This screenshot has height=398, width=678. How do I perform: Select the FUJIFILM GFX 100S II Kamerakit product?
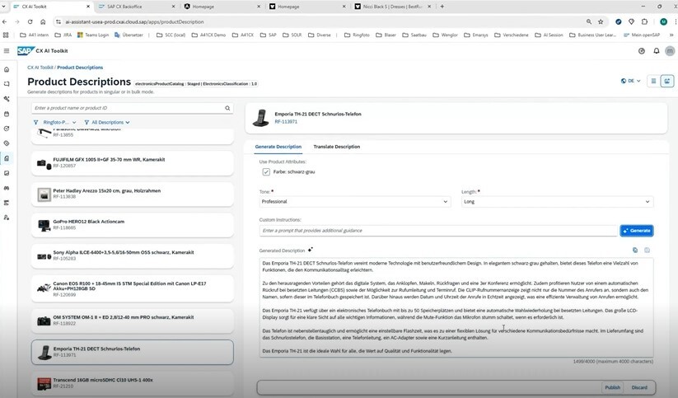133,163
